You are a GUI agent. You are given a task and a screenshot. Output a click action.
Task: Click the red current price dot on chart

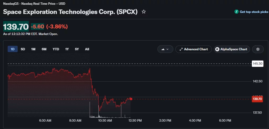(131, 99)
